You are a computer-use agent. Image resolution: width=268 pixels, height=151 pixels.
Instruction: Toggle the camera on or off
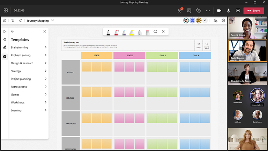click(219, 10)
